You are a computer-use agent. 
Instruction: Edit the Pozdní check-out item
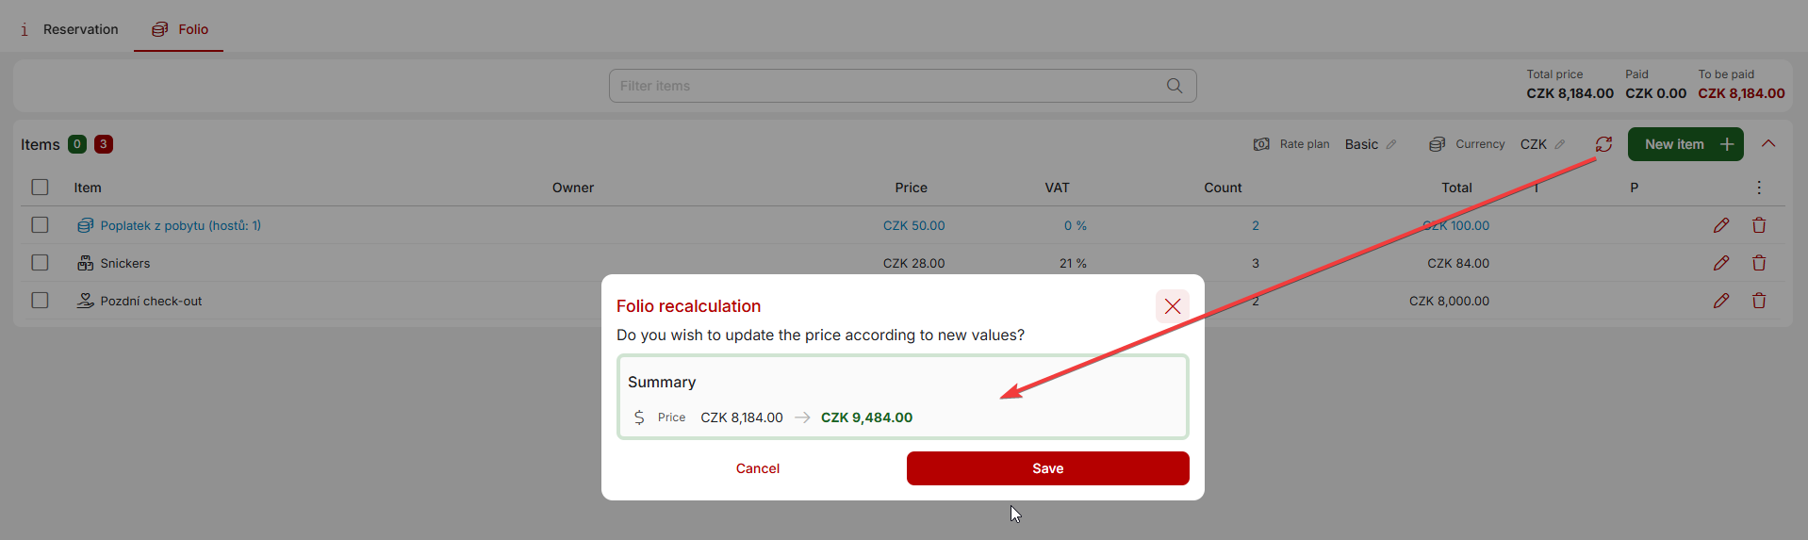click(1720, 301)
